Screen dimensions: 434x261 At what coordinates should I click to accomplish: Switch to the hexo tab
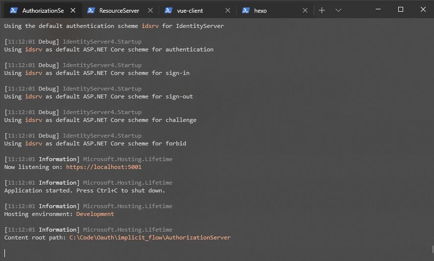pyautogui.click(x=275, y=10)
